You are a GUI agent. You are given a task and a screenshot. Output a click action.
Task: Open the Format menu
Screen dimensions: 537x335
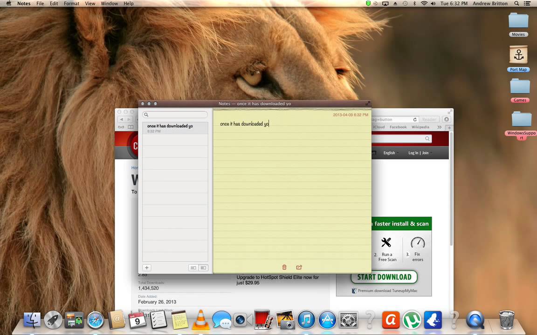point(71,3)
